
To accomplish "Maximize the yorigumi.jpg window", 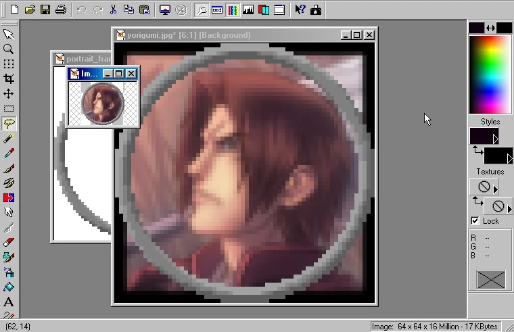I will 357,35.
